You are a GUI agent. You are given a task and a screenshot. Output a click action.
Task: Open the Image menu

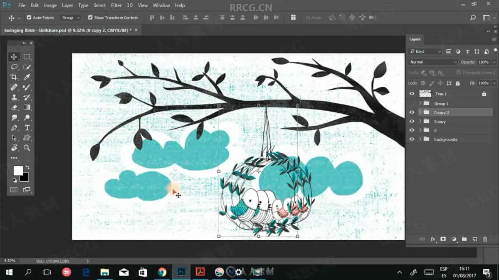point(50,5)
